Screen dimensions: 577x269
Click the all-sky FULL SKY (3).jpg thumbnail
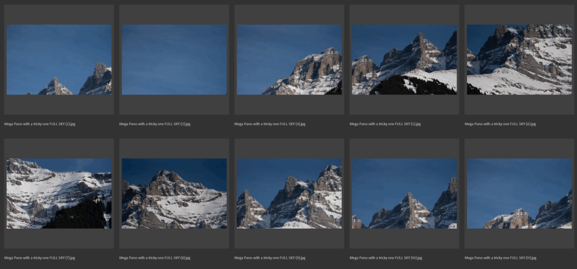(174, 59)
